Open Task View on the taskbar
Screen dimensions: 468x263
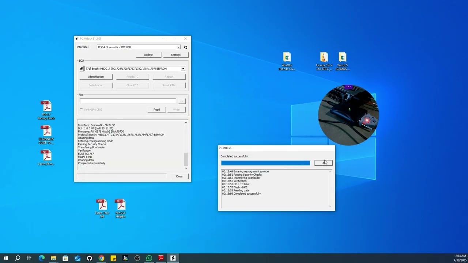click(29, 258)
